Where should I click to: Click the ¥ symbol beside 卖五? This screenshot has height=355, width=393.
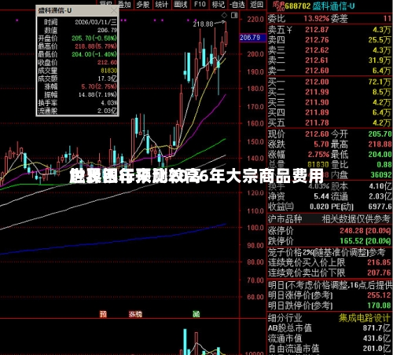(x=289, y=30)
